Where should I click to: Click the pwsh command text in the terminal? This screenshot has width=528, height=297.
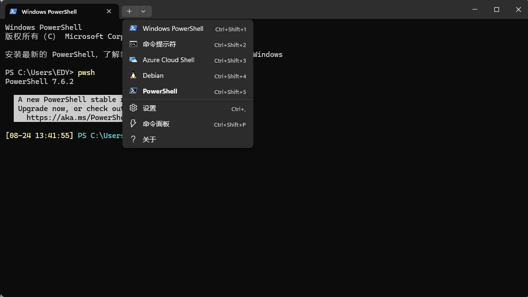pos(86,73)
